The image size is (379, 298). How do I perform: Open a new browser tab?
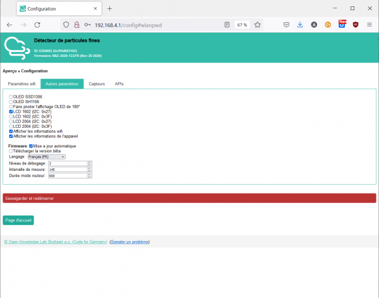pos(109,9)
